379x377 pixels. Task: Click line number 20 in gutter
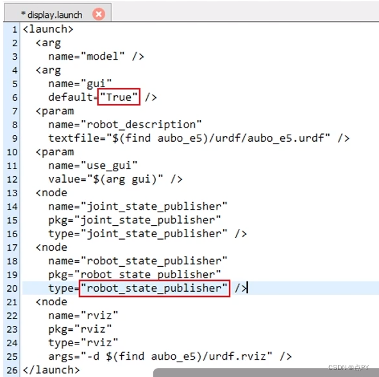click(x=12, y=289)
